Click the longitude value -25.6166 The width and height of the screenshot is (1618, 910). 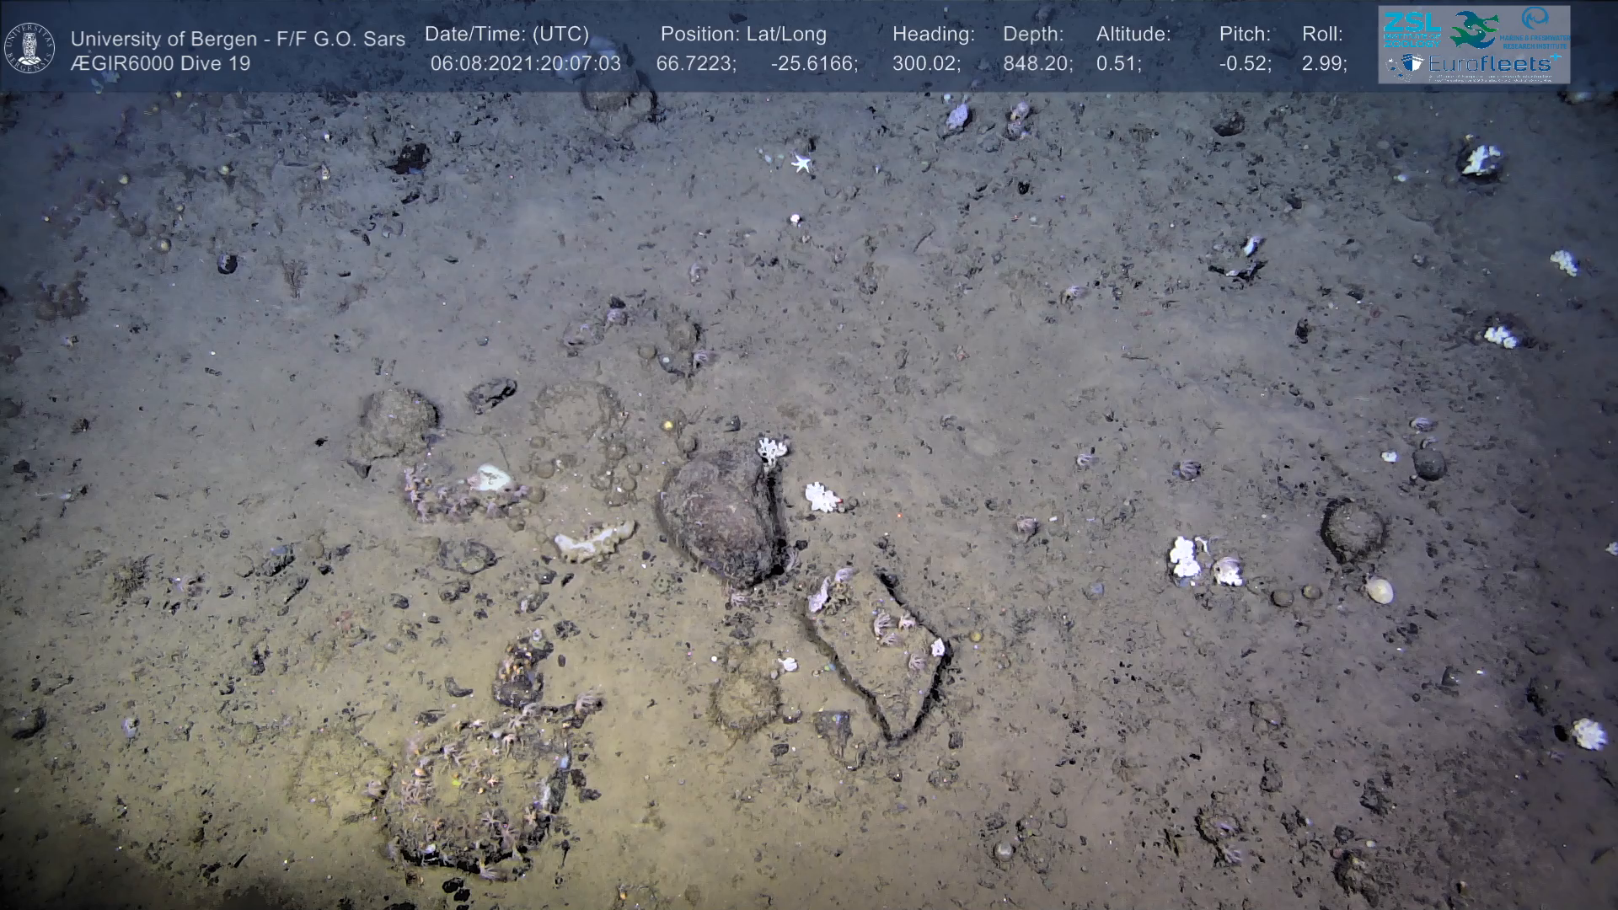click(814, 64)
